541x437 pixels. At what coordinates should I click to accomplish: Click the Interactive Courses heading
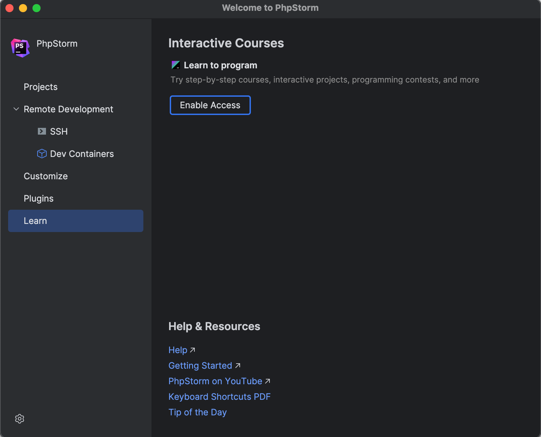tap(226, 43)
